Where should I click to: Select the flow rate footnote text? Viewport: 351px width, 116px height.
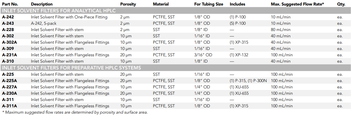[x=75, y=112]
